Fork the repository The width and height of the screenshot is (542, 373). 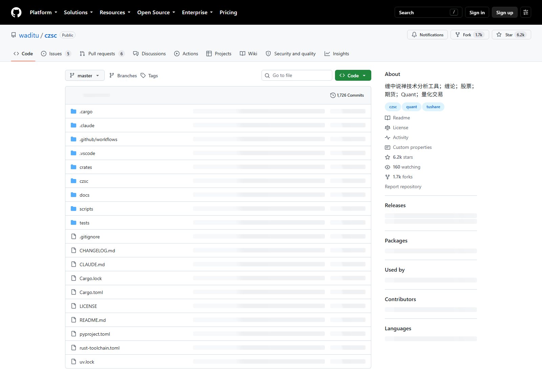470,35
